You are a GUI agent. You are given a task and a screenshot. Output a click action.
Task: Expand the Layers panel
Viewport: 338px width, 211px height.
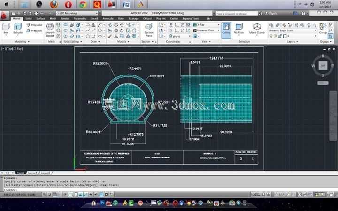(292, 41)
